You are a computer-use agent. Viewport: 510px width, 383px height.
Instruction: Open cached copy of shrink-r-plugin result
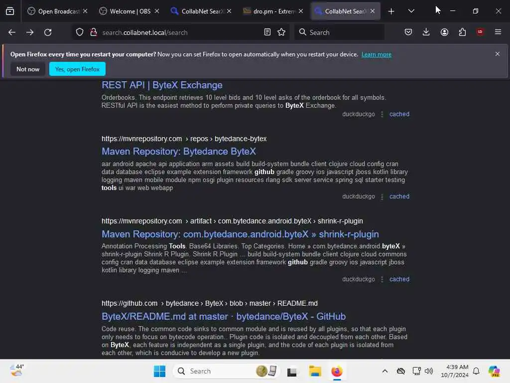click(399, 279)
